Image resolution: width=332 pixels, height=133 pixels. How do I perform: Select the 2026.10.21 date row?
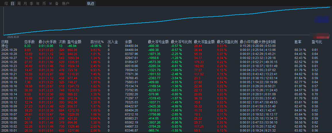[166, 74]
